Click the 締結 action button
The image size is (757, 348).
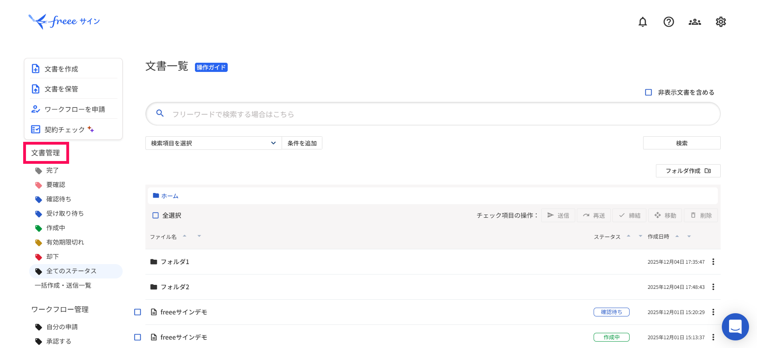pyautogui.click(x=629, y=215)
